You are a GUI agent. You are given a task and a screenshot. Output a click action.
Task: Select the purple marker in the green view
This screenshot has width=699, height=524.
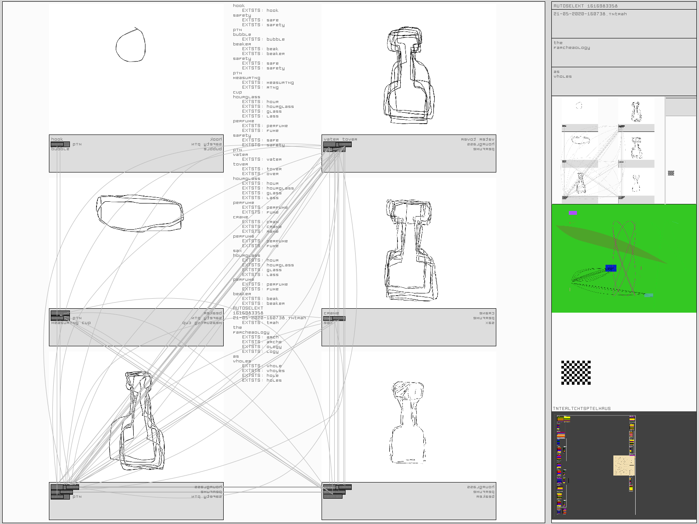[573, 213]
